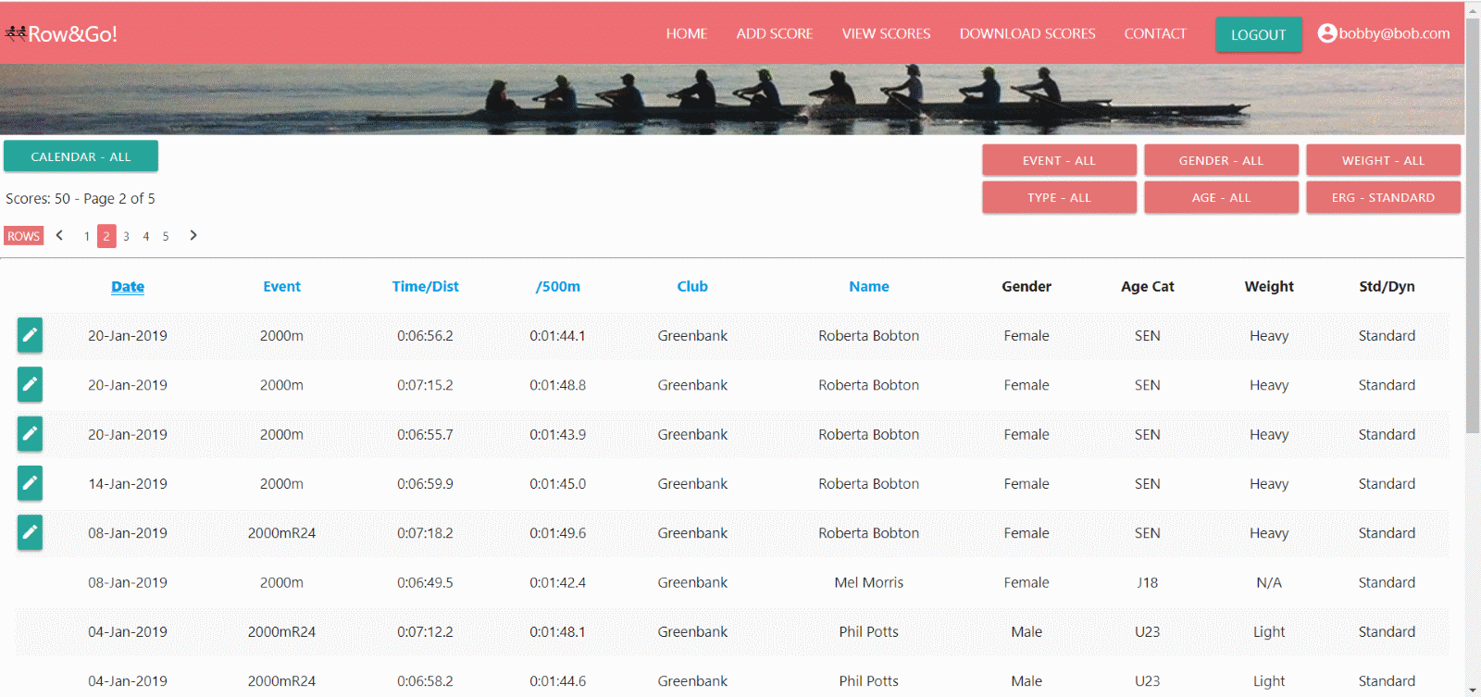This screenshot has width=1481, height=697.
Task: Click the Std/Dyn column header
Action: (1387, 287)
